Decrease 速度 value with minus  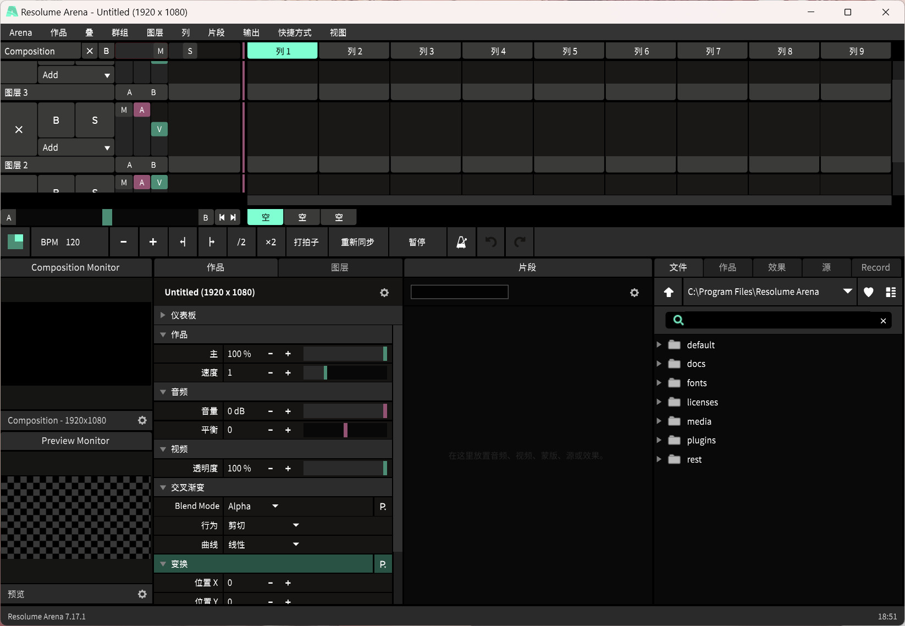tap(271, 373)
